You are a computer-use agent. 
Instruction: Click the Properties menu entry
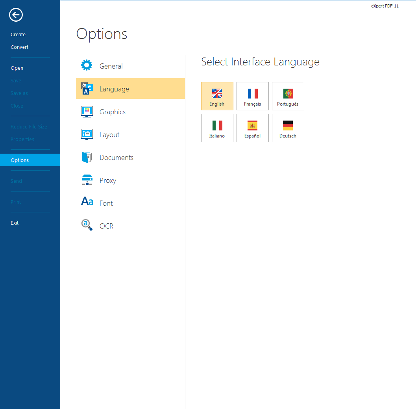point(22,139)
